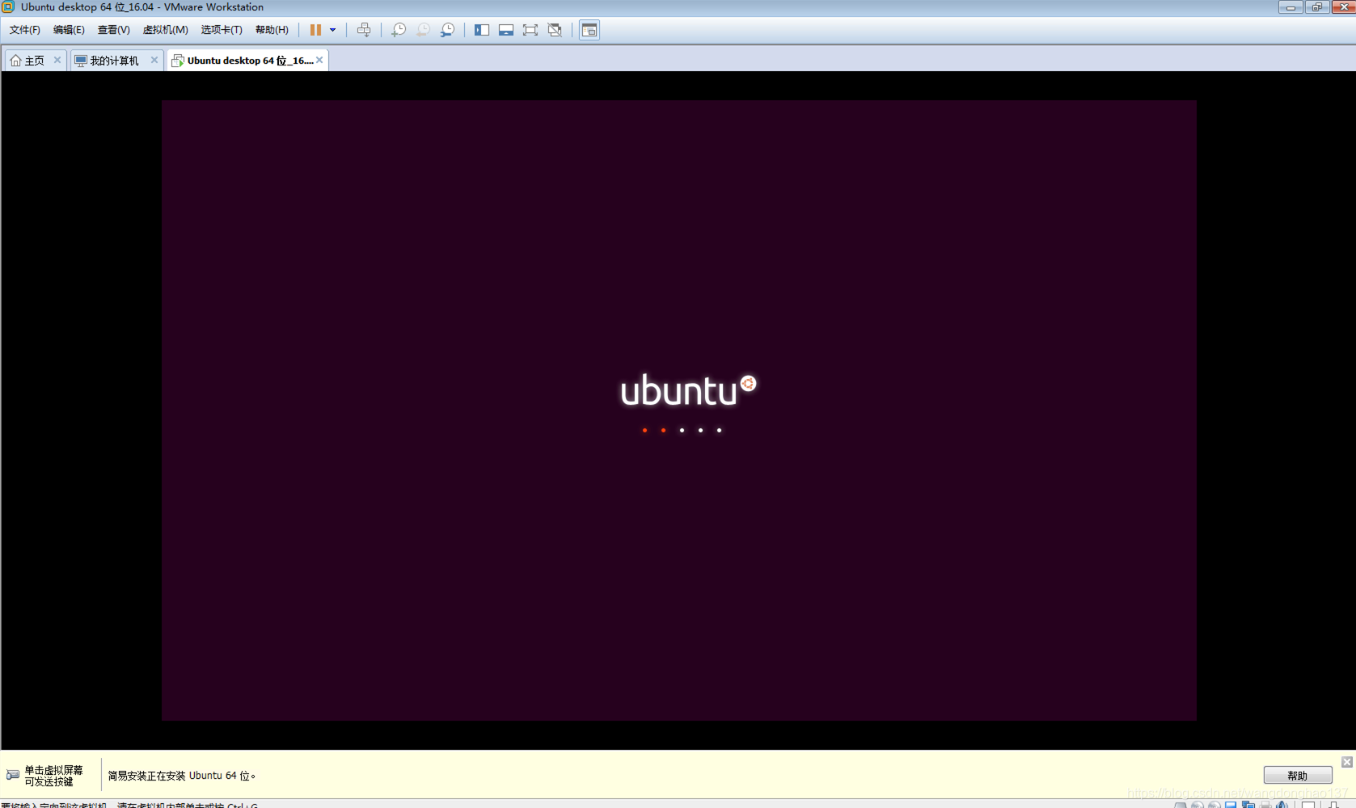Toggle the library sidebar panel

pyautogui.click(x=482, y=30)
